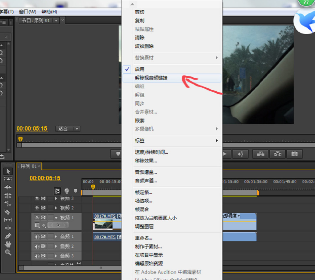Hide the 视频 2 track with eye icon
This screenshot has height=280, width=315.
37,208
